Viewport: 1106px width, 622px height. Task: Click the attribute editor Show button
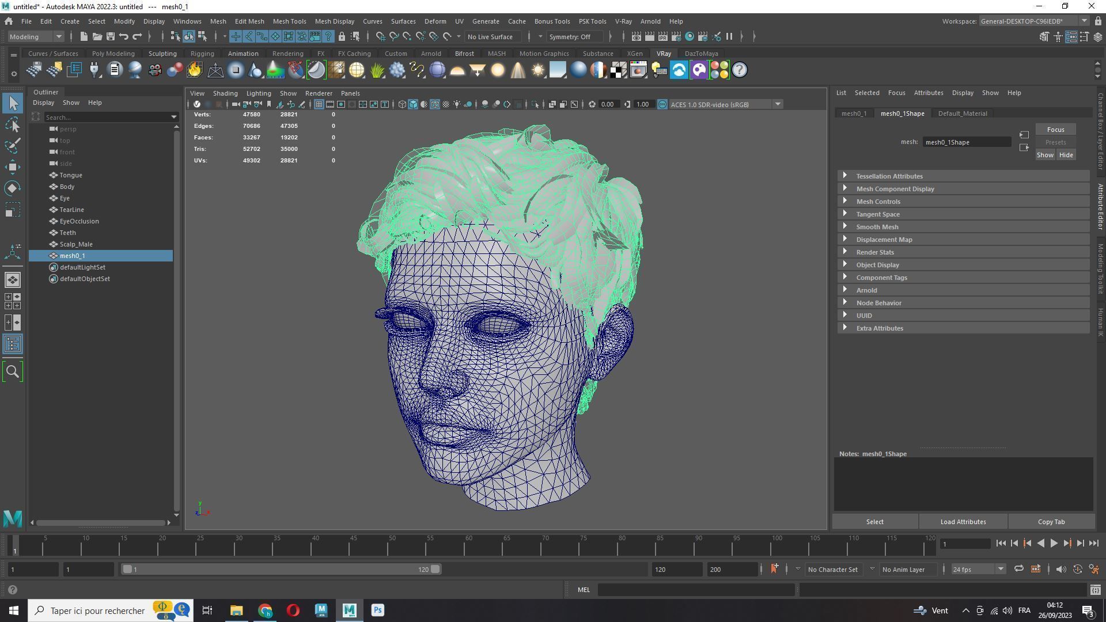[1045, 155]
